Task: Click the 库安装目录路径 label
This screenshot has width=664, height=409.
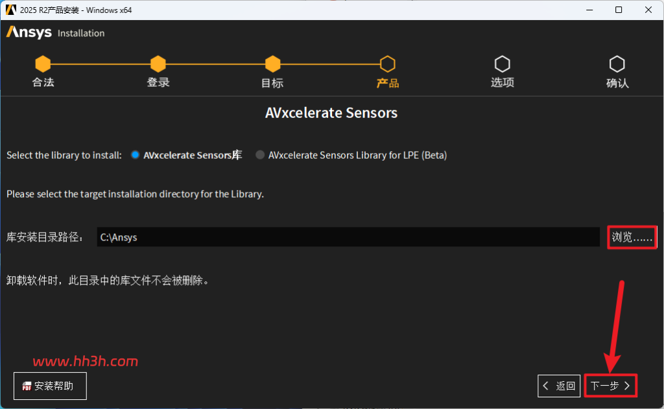Action: (44, 237)
